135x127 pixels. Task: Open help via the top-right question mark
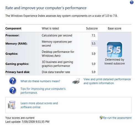pyautogui.click(x=132, y=2)
